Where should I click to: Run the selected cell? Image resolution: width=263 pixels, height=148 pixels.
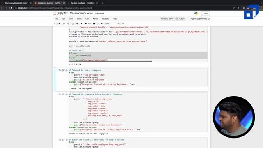(x=88, y=24)
